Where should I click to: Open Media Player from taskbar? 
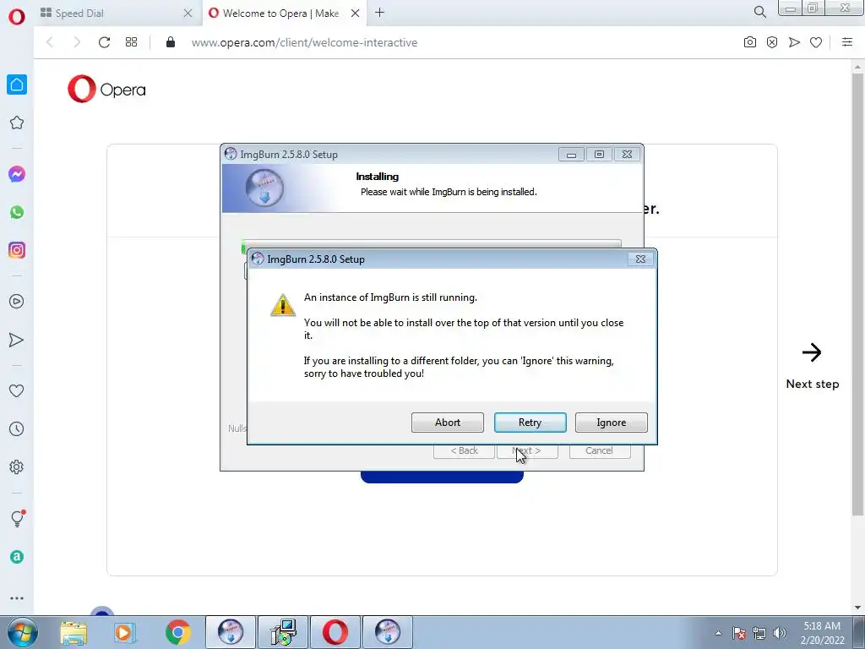click(125, 633)
